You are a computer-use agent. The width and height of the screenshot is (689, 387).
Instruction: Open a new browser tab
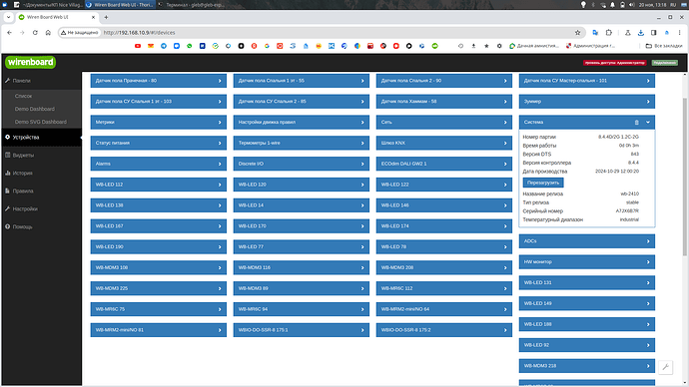106,17
